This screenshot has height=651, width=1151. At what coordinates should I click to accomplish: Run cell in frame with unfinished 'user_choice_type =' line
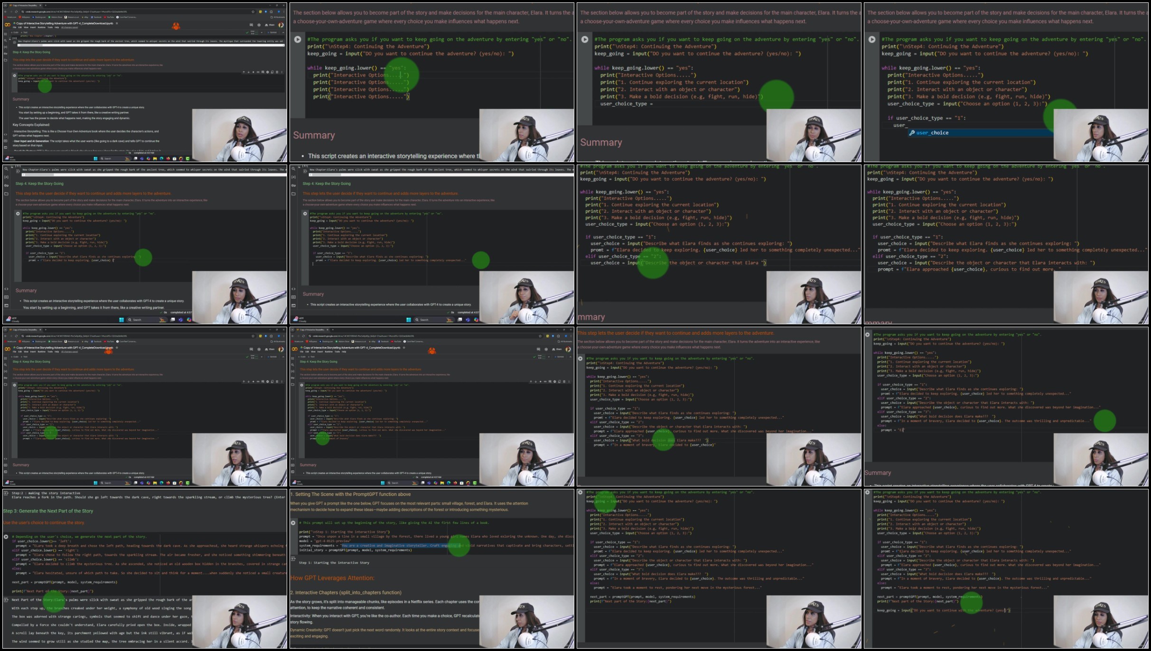coord(585,39)
